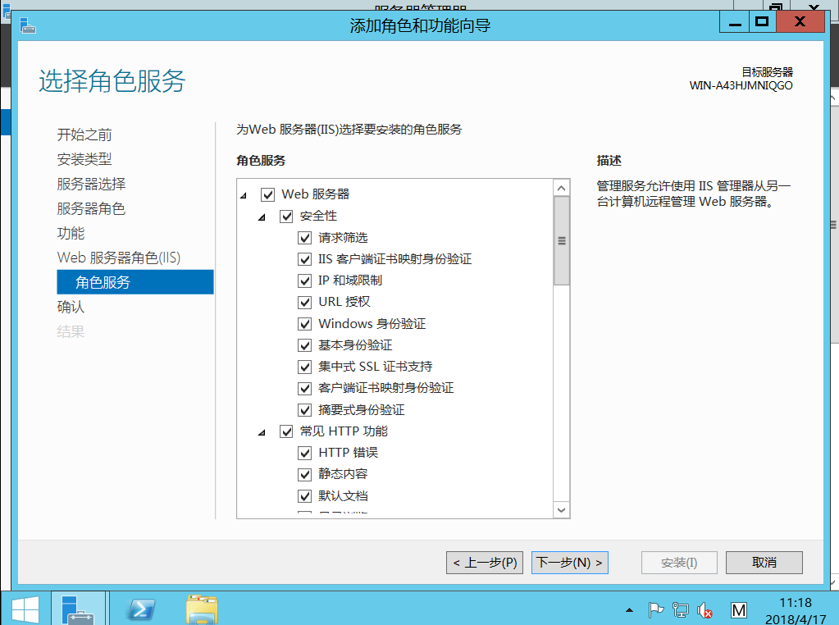Minimize the wizard window
Viewport: 839px width, 625px height.
click(735, 23)
